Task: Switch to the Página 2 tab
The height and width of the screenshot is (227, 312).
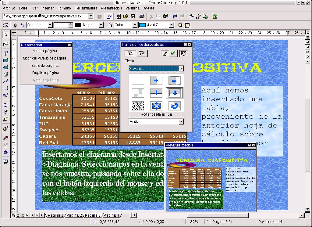Action: click(74, 215)
